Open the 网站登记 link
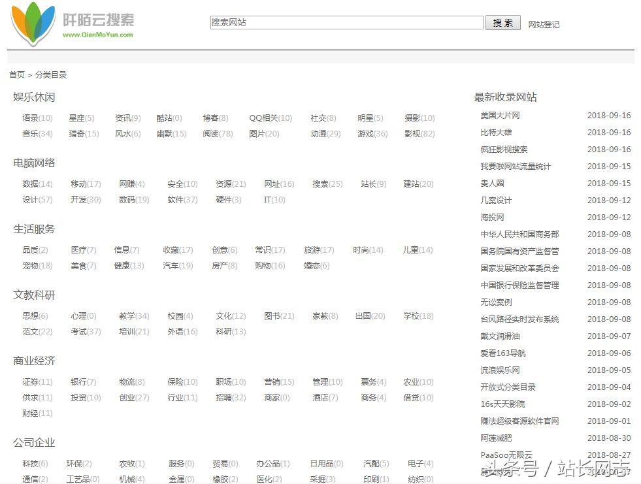This screenshot has height=484, width=641. pyautogui.click(x=544, y=25)
